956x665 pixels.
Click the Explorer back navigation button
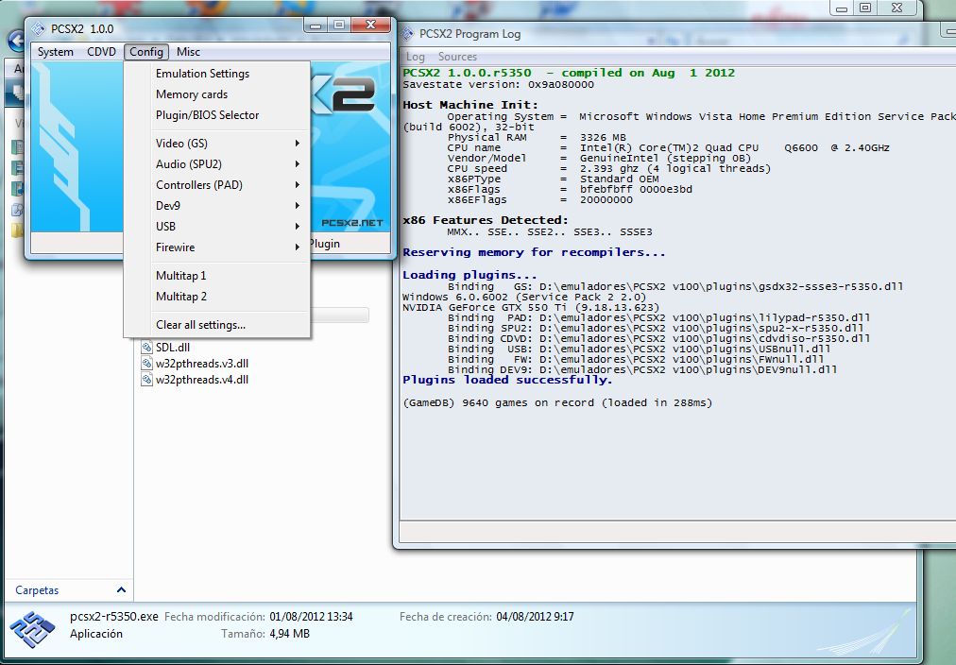(16, 41)
